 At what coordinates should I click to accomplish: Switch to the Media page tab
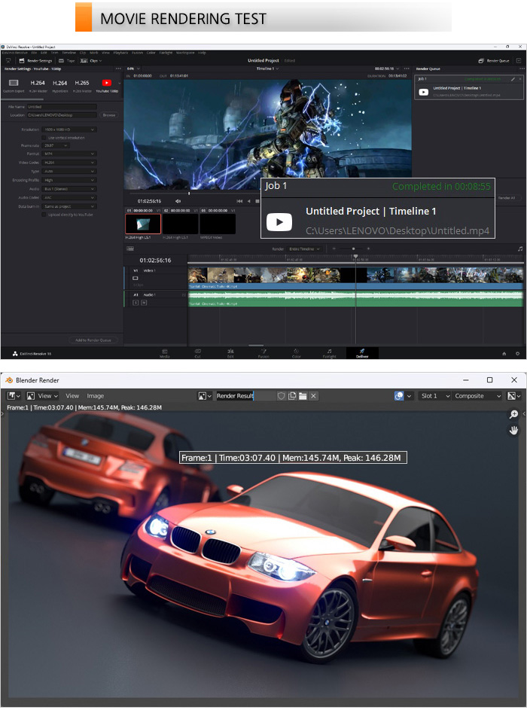[164, 353]
